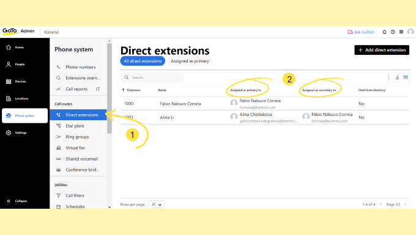This screenshot has height=235, width=416.
Task: Select All direct extensions tab
Action: (x=143, y=61)
